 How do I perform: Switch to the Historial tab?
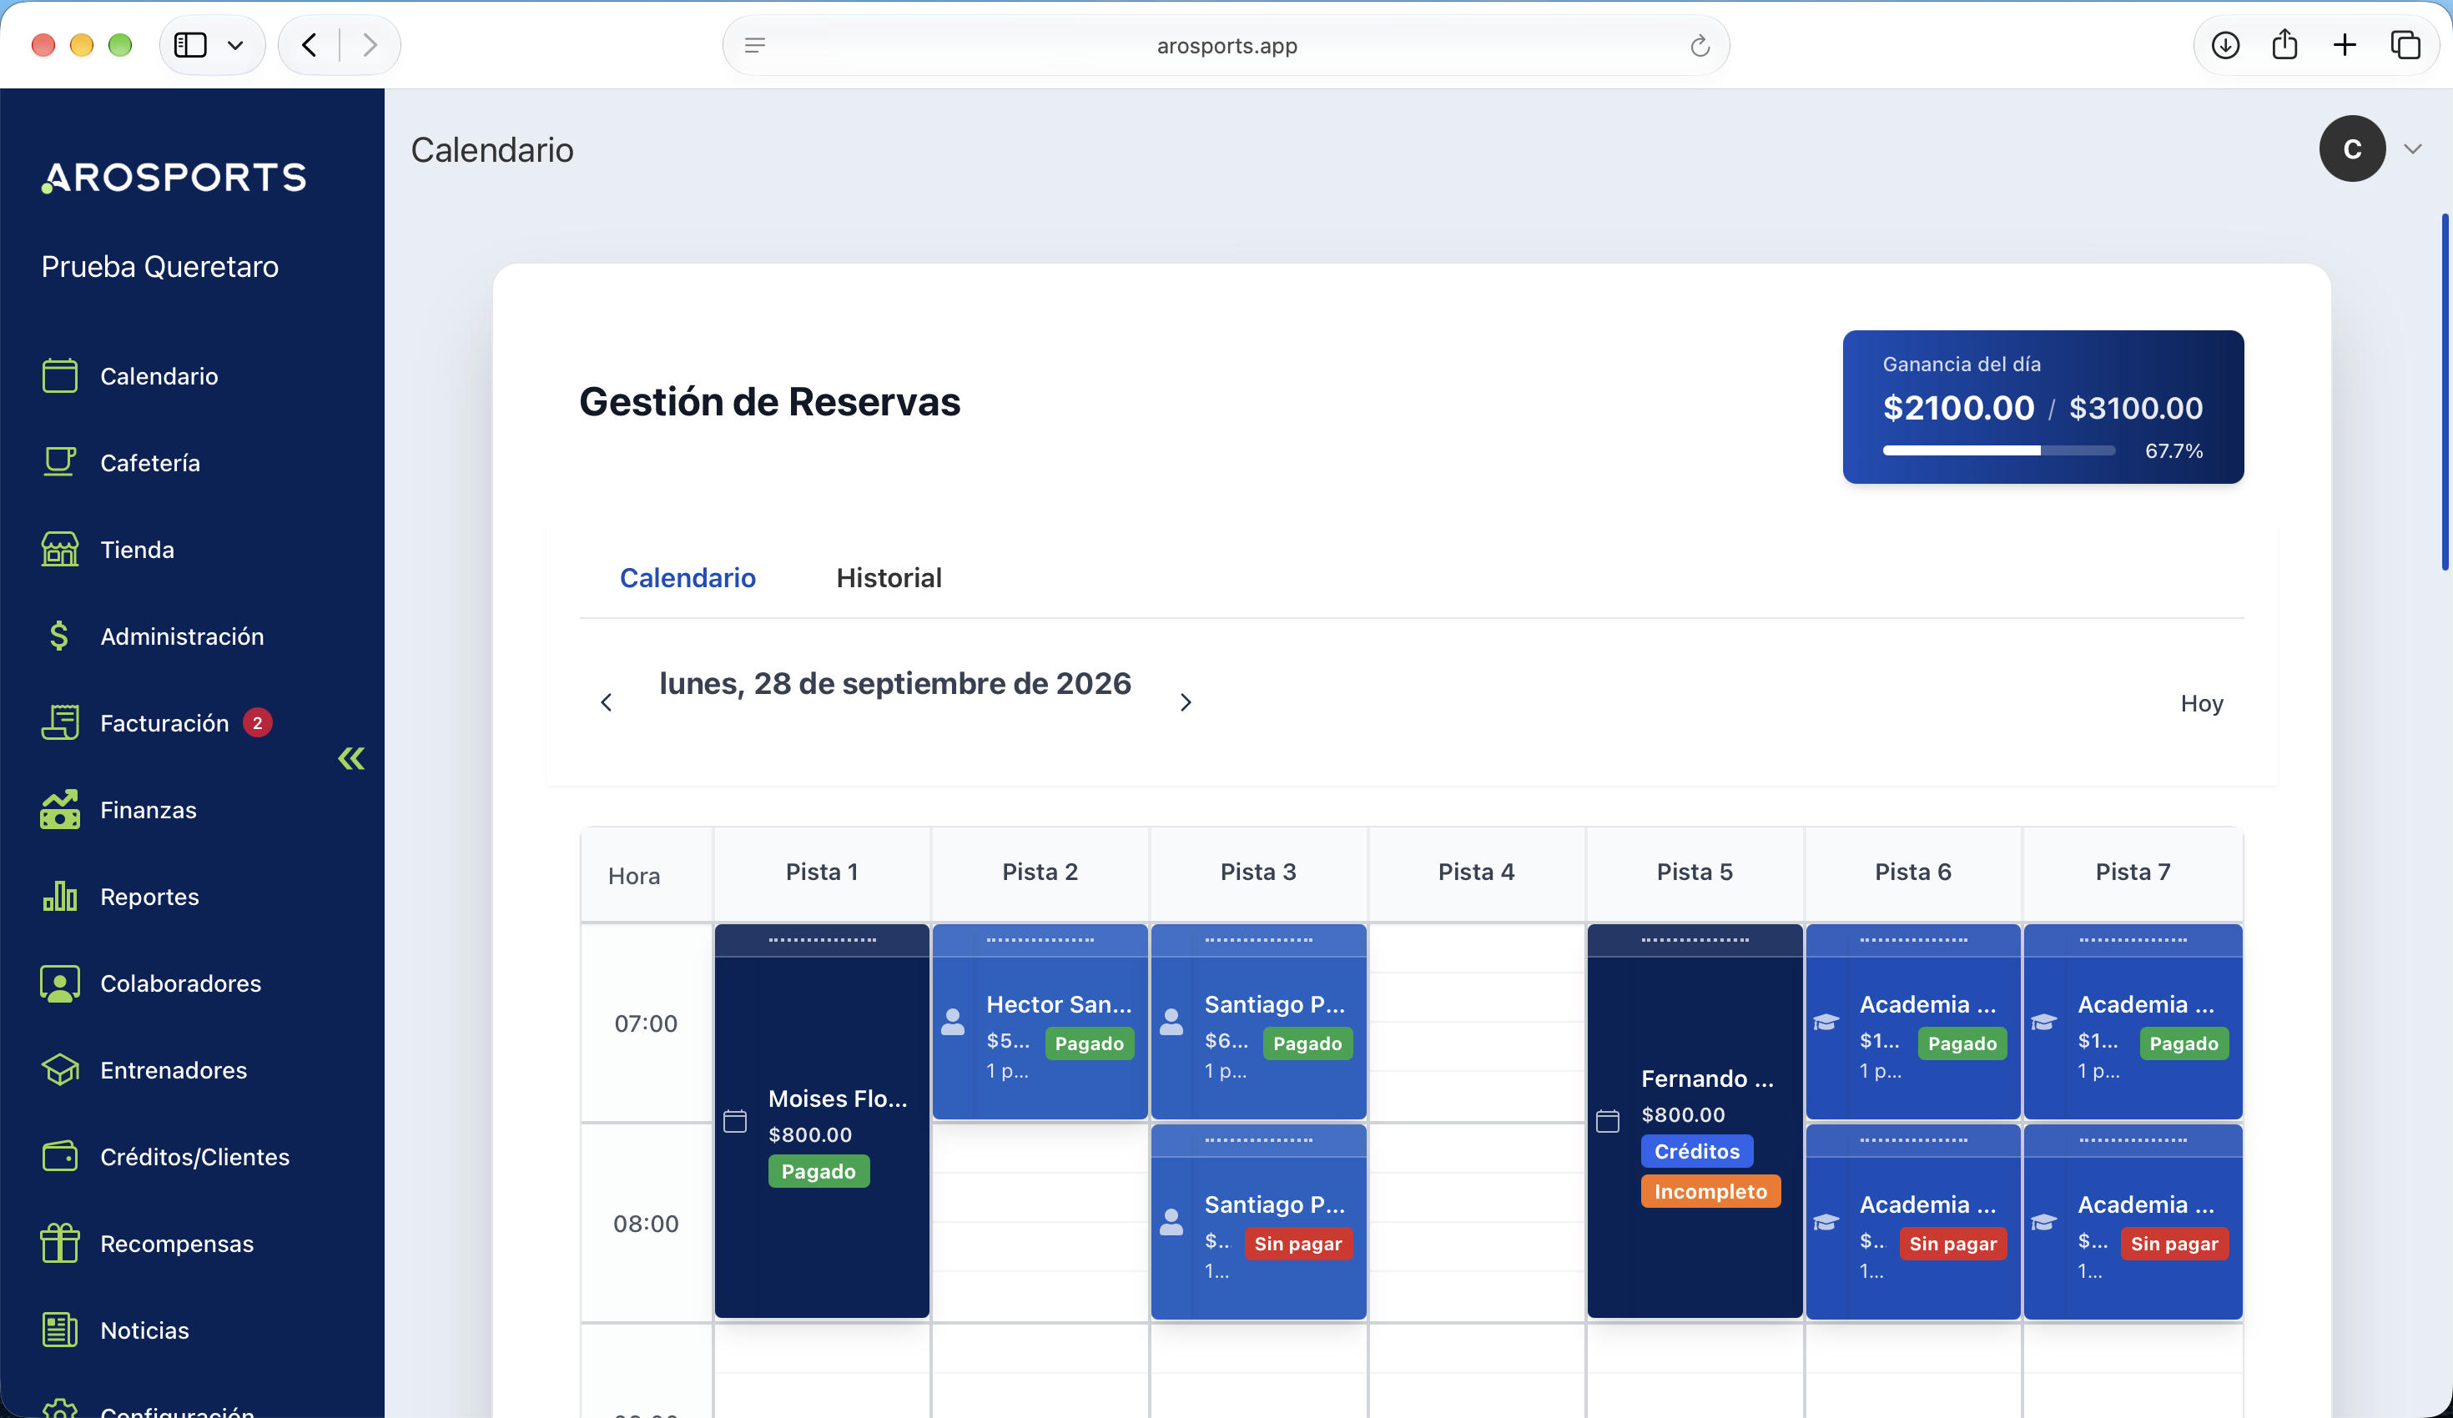889,577
